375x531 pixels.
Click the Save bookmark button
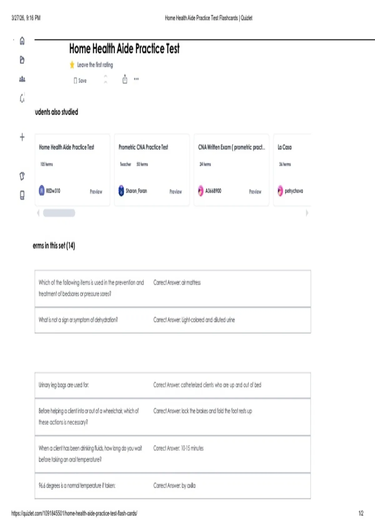pyautogui.click(x=80, y=81)
